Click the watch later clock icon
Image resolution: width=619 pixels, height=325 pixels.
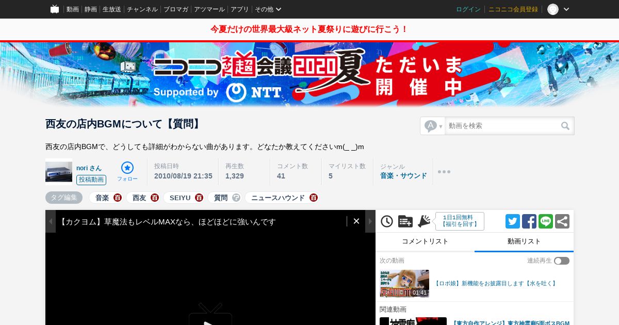click(x=387, y=221)
